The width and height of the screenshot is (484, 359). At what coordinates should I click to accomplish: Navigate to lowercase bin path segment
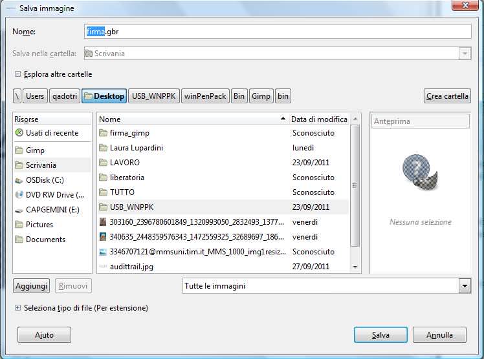(x=283, y=96)
